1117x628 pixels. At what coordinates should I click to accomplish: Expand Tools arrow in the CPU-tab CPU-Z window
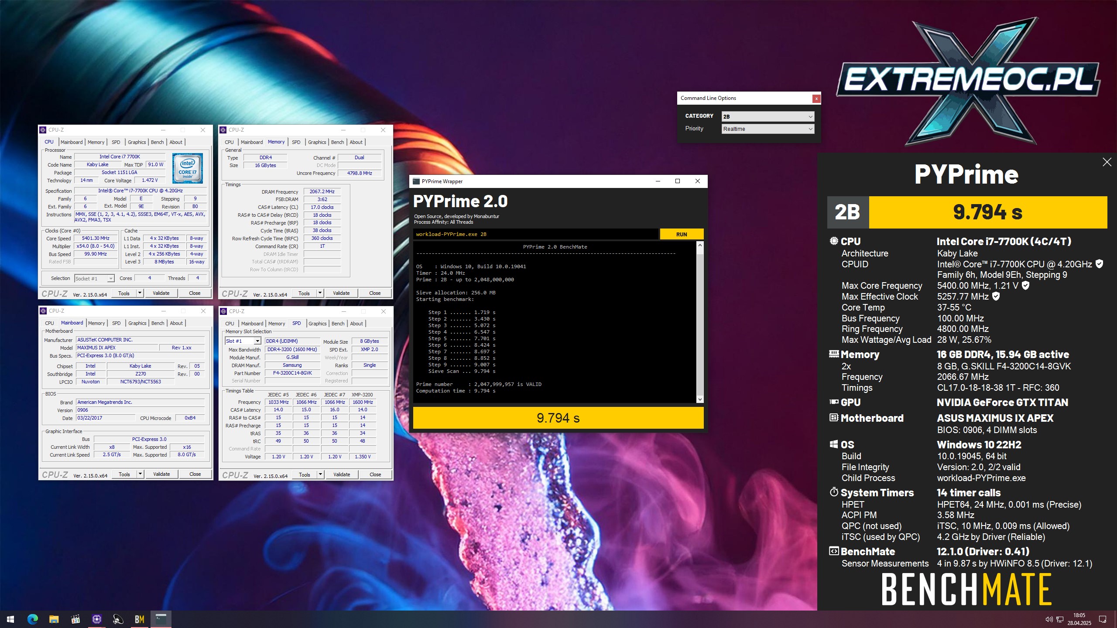[140, 293]
